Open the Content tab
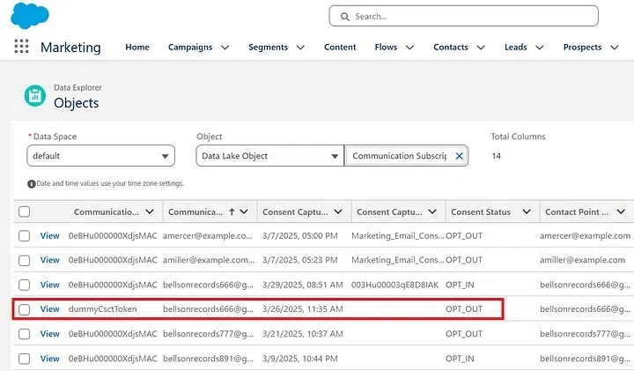Screen dimensions: 634x371 (340, 47)
